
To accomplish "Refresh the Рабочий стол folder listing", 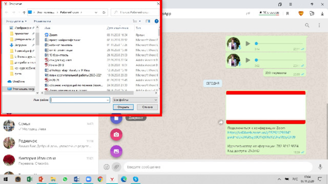I will point(104,12).
